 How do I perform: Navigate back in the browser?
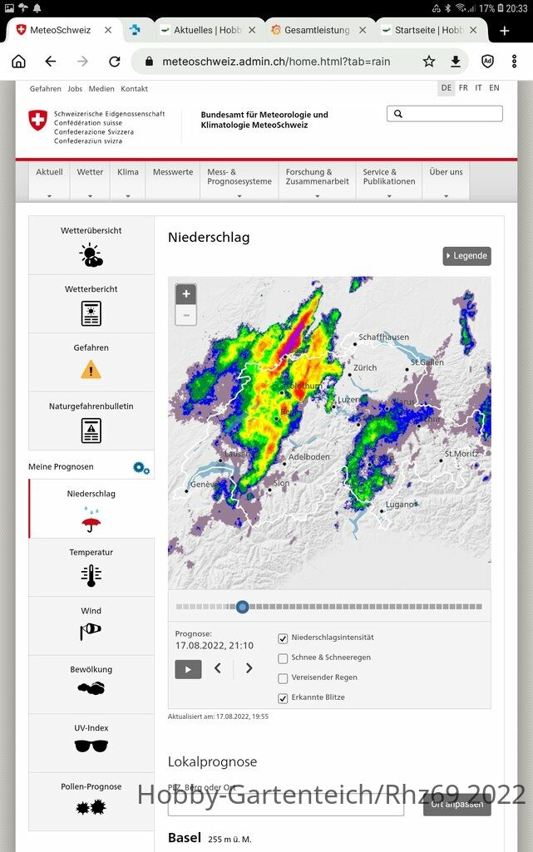tap(51, 62)
